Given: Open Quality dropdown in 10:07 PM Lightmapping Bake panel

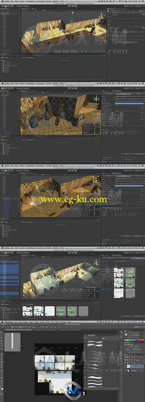Looking at the screenshot, I should (129, 99).
